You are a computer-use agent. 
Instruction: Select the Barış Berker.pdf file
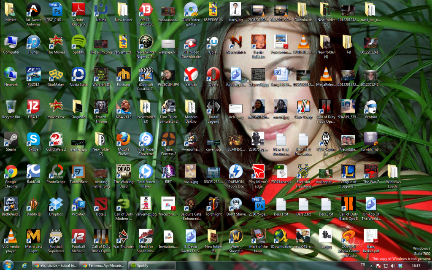(x=371, y=237)
